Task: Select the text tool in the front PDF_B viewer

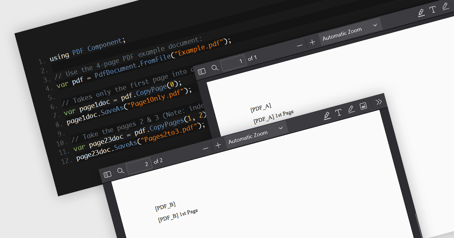Action: 339,112
